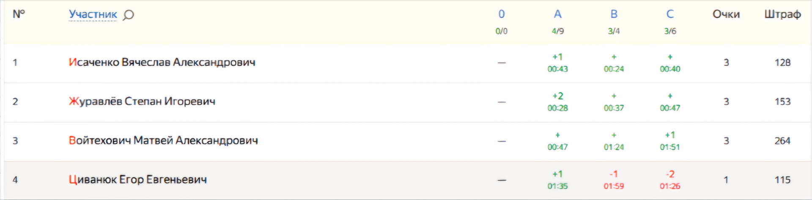Screen dimensions: 812x200
Task: Select participant Циванюк Егор Евгеньевич
Action: coord(138,180)
